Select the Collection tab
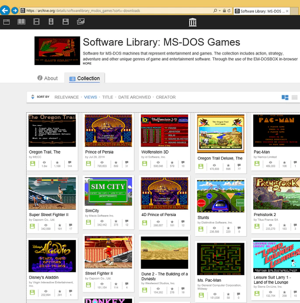Image resolution: width=300 pixels, height=303 pixels. (85, 78)
